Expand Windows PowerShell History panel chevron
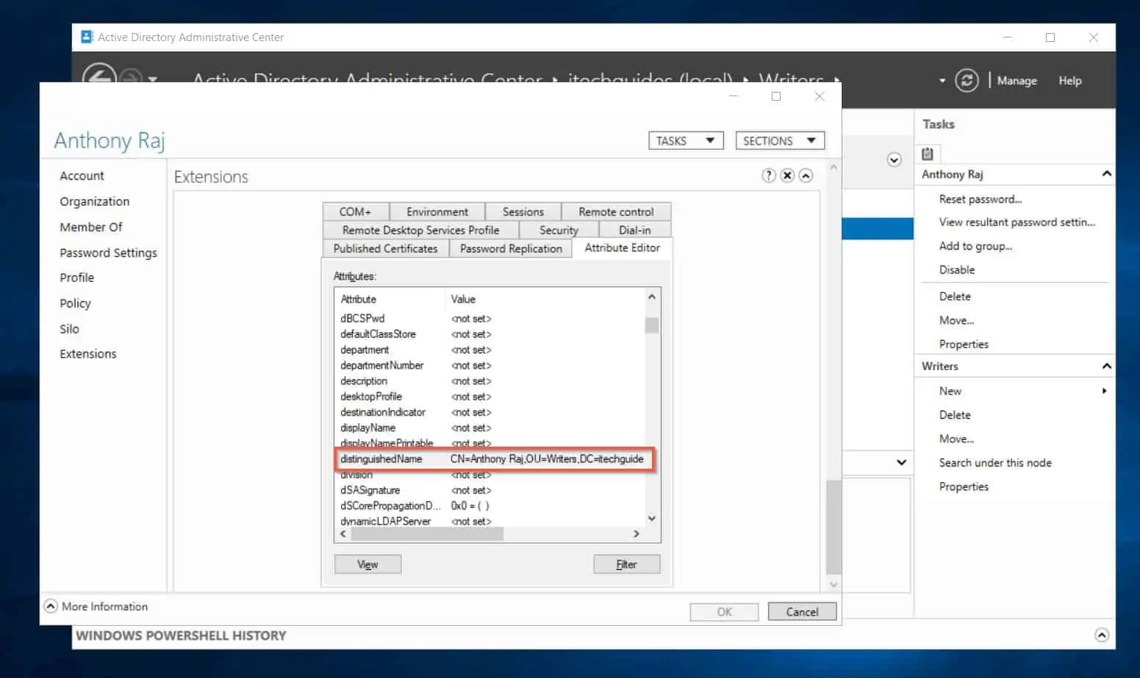This screenshot has width=1140, height=678. (1101, 635)
